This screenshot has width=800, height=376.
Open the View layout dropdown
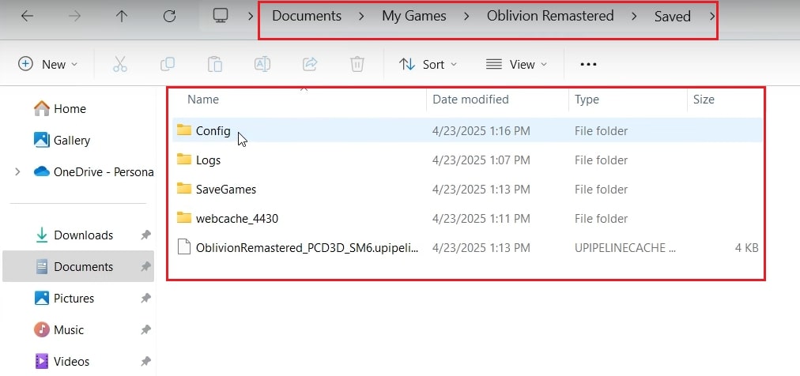click(516, 64)
